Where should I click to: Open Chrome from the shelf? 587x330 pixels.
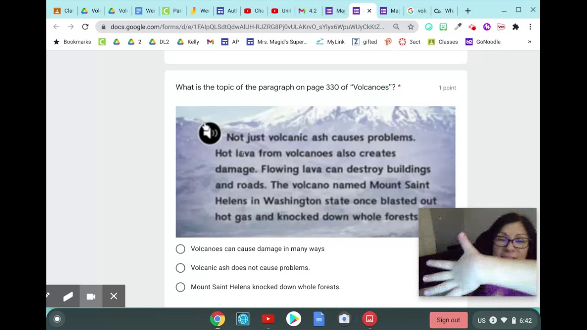click(217, 319)
